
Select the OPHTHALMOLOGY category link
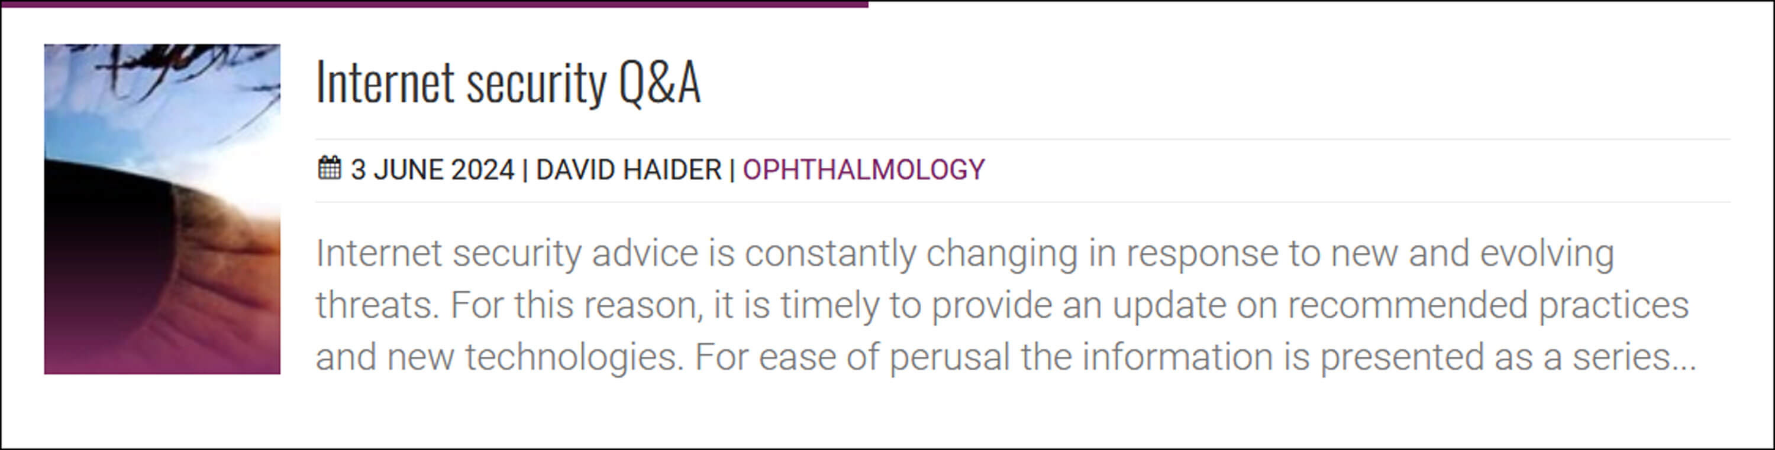tap(863, 170)
